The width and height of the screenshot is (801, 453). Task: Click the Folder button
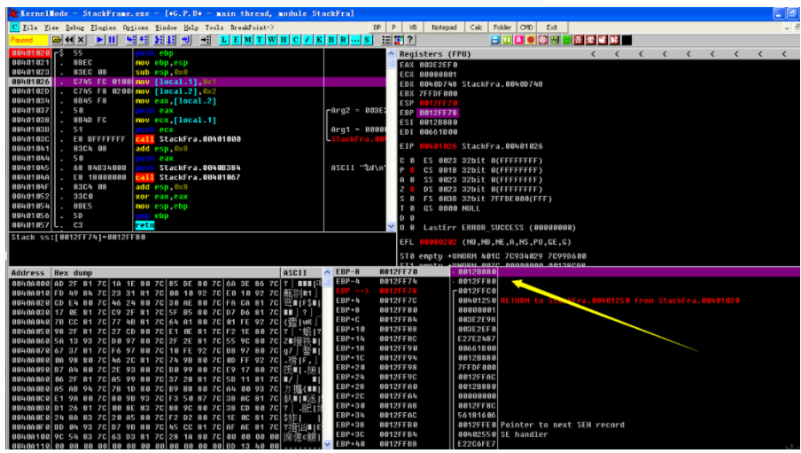[x=502, y=27]
